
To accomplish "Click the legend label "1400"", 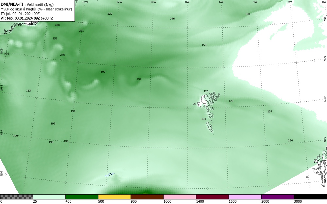I will coord(200,201).
